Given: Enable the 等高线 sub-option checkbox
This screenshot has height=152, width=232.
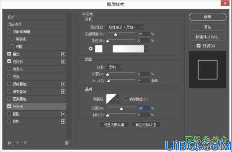Looking at the screenshot, I should tap(12, 39).
